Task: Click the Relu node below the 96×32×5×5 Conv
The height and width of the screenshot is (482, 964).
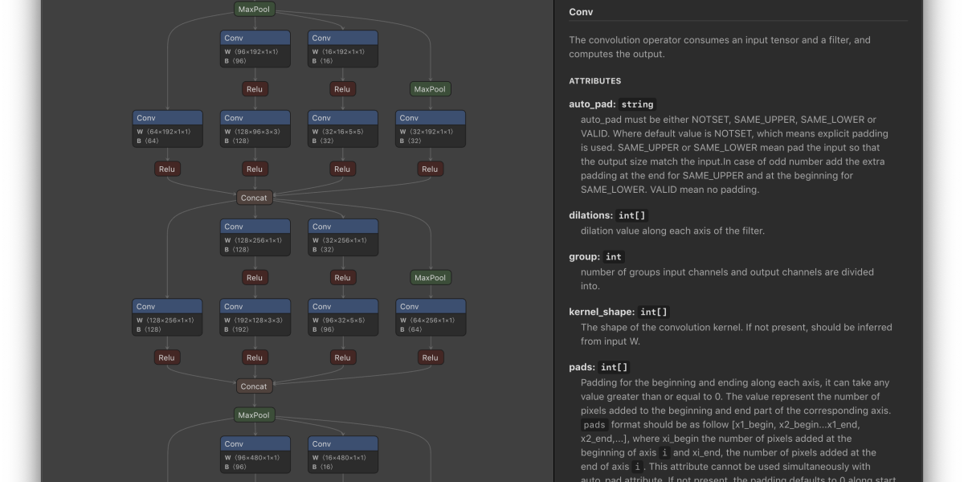Action: (x=342, y=358)
